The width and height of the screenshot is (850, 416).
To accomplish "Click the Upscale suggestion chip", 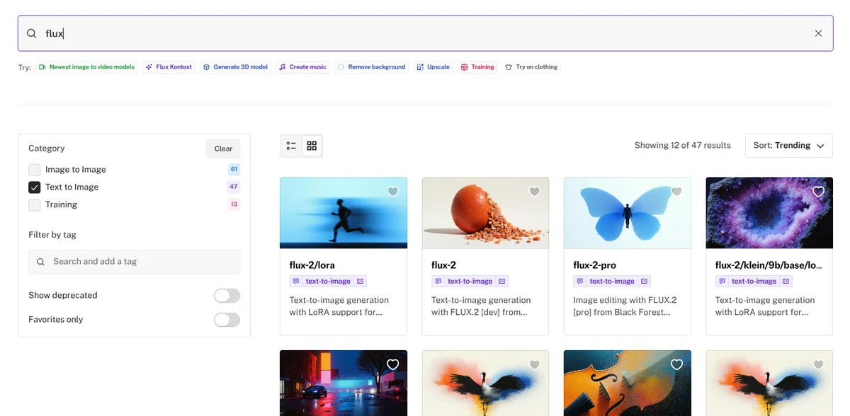I will [433, 67].
